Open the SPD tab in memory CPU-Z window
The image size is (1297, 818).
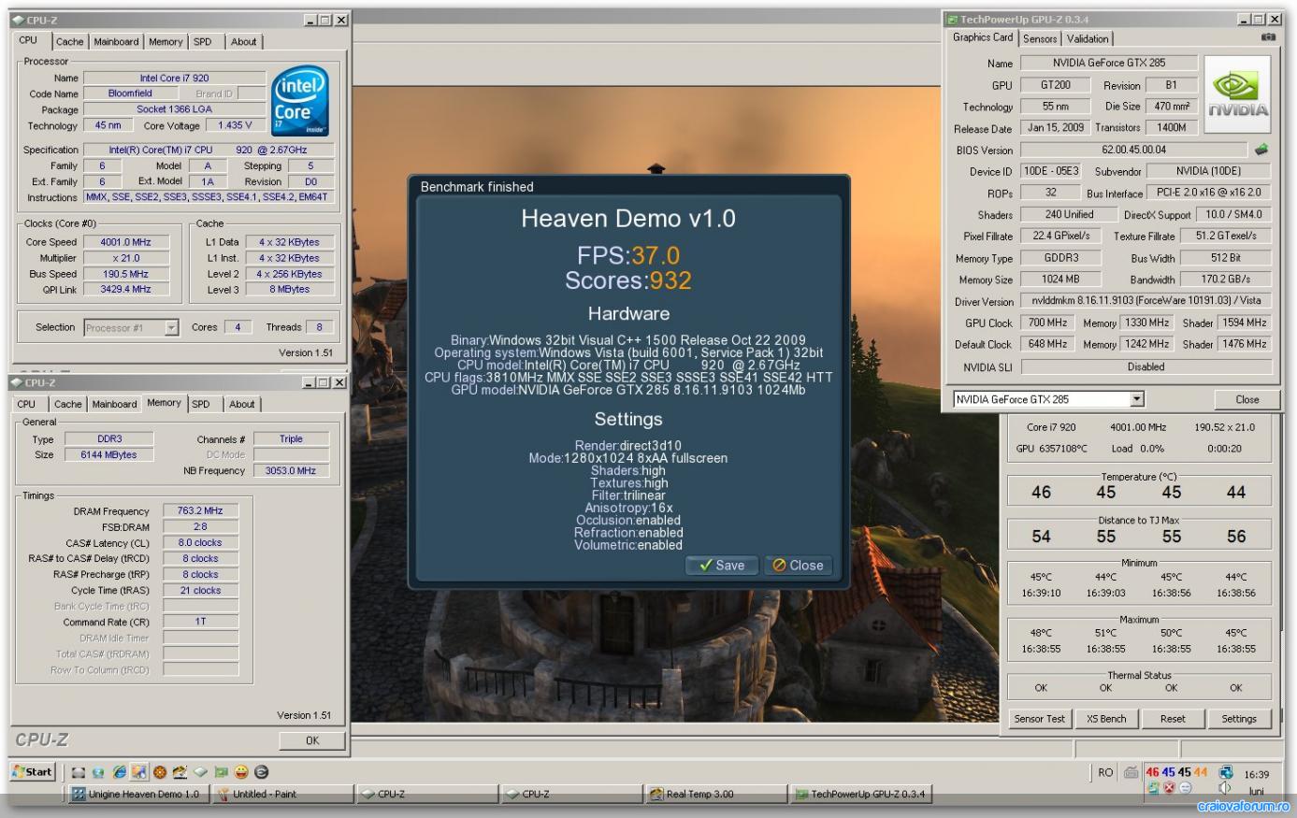click(x=200, y=404)
